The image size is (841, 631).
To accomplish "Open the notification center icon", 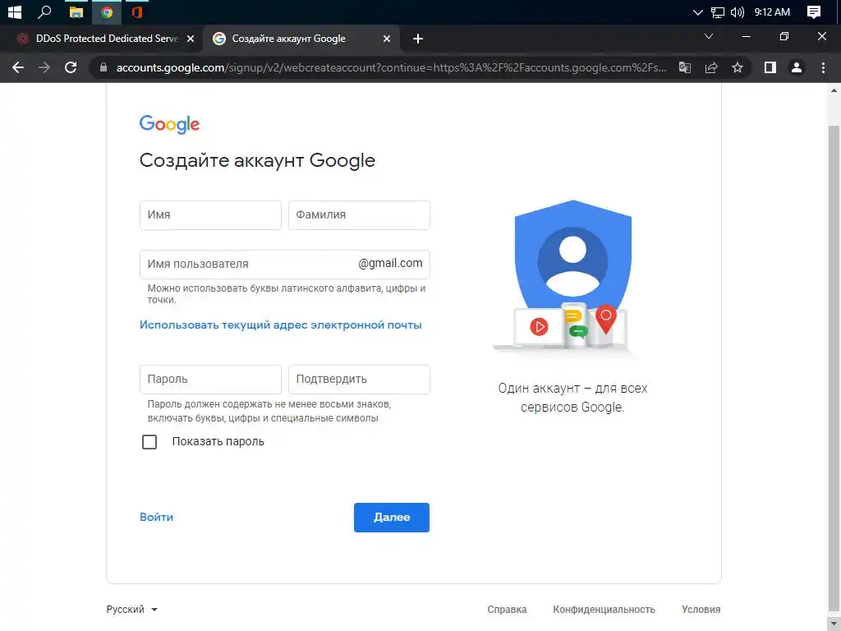I will pyautogui.click(x=814, y=12).
